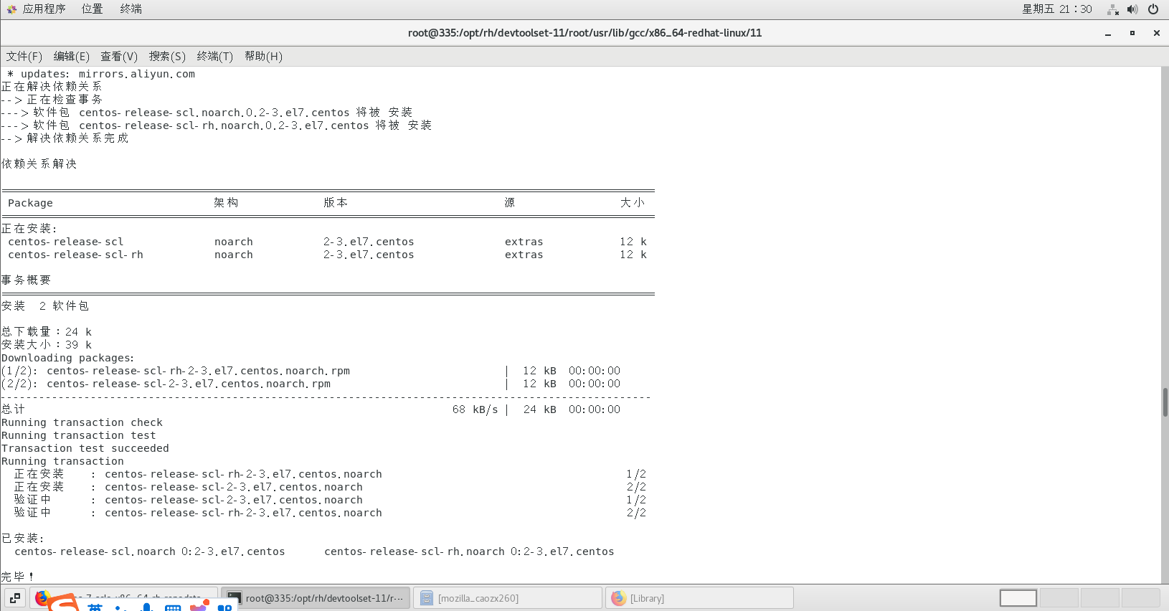Open the 文件(F) terminal menu
Viewport: 1169px width, 611px height.
[x=24, y=57]
